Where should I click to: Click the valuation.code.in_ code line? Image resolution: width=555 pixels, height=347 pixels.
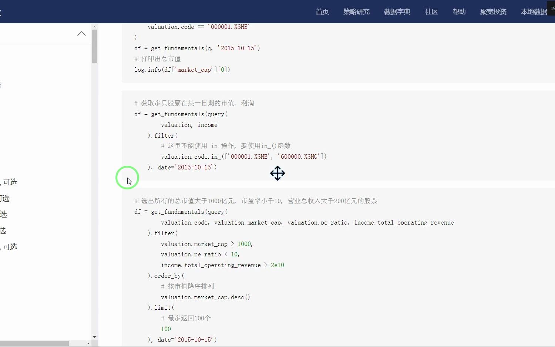coord(244,156)
